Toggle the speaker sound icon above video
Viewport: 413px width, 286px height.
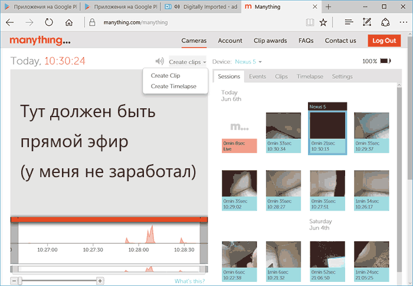click(x=160, y=61)
